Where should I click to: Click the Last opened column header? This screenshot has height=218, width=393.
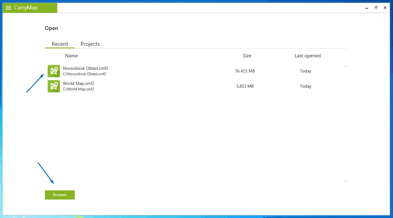[x=308, y=56]
